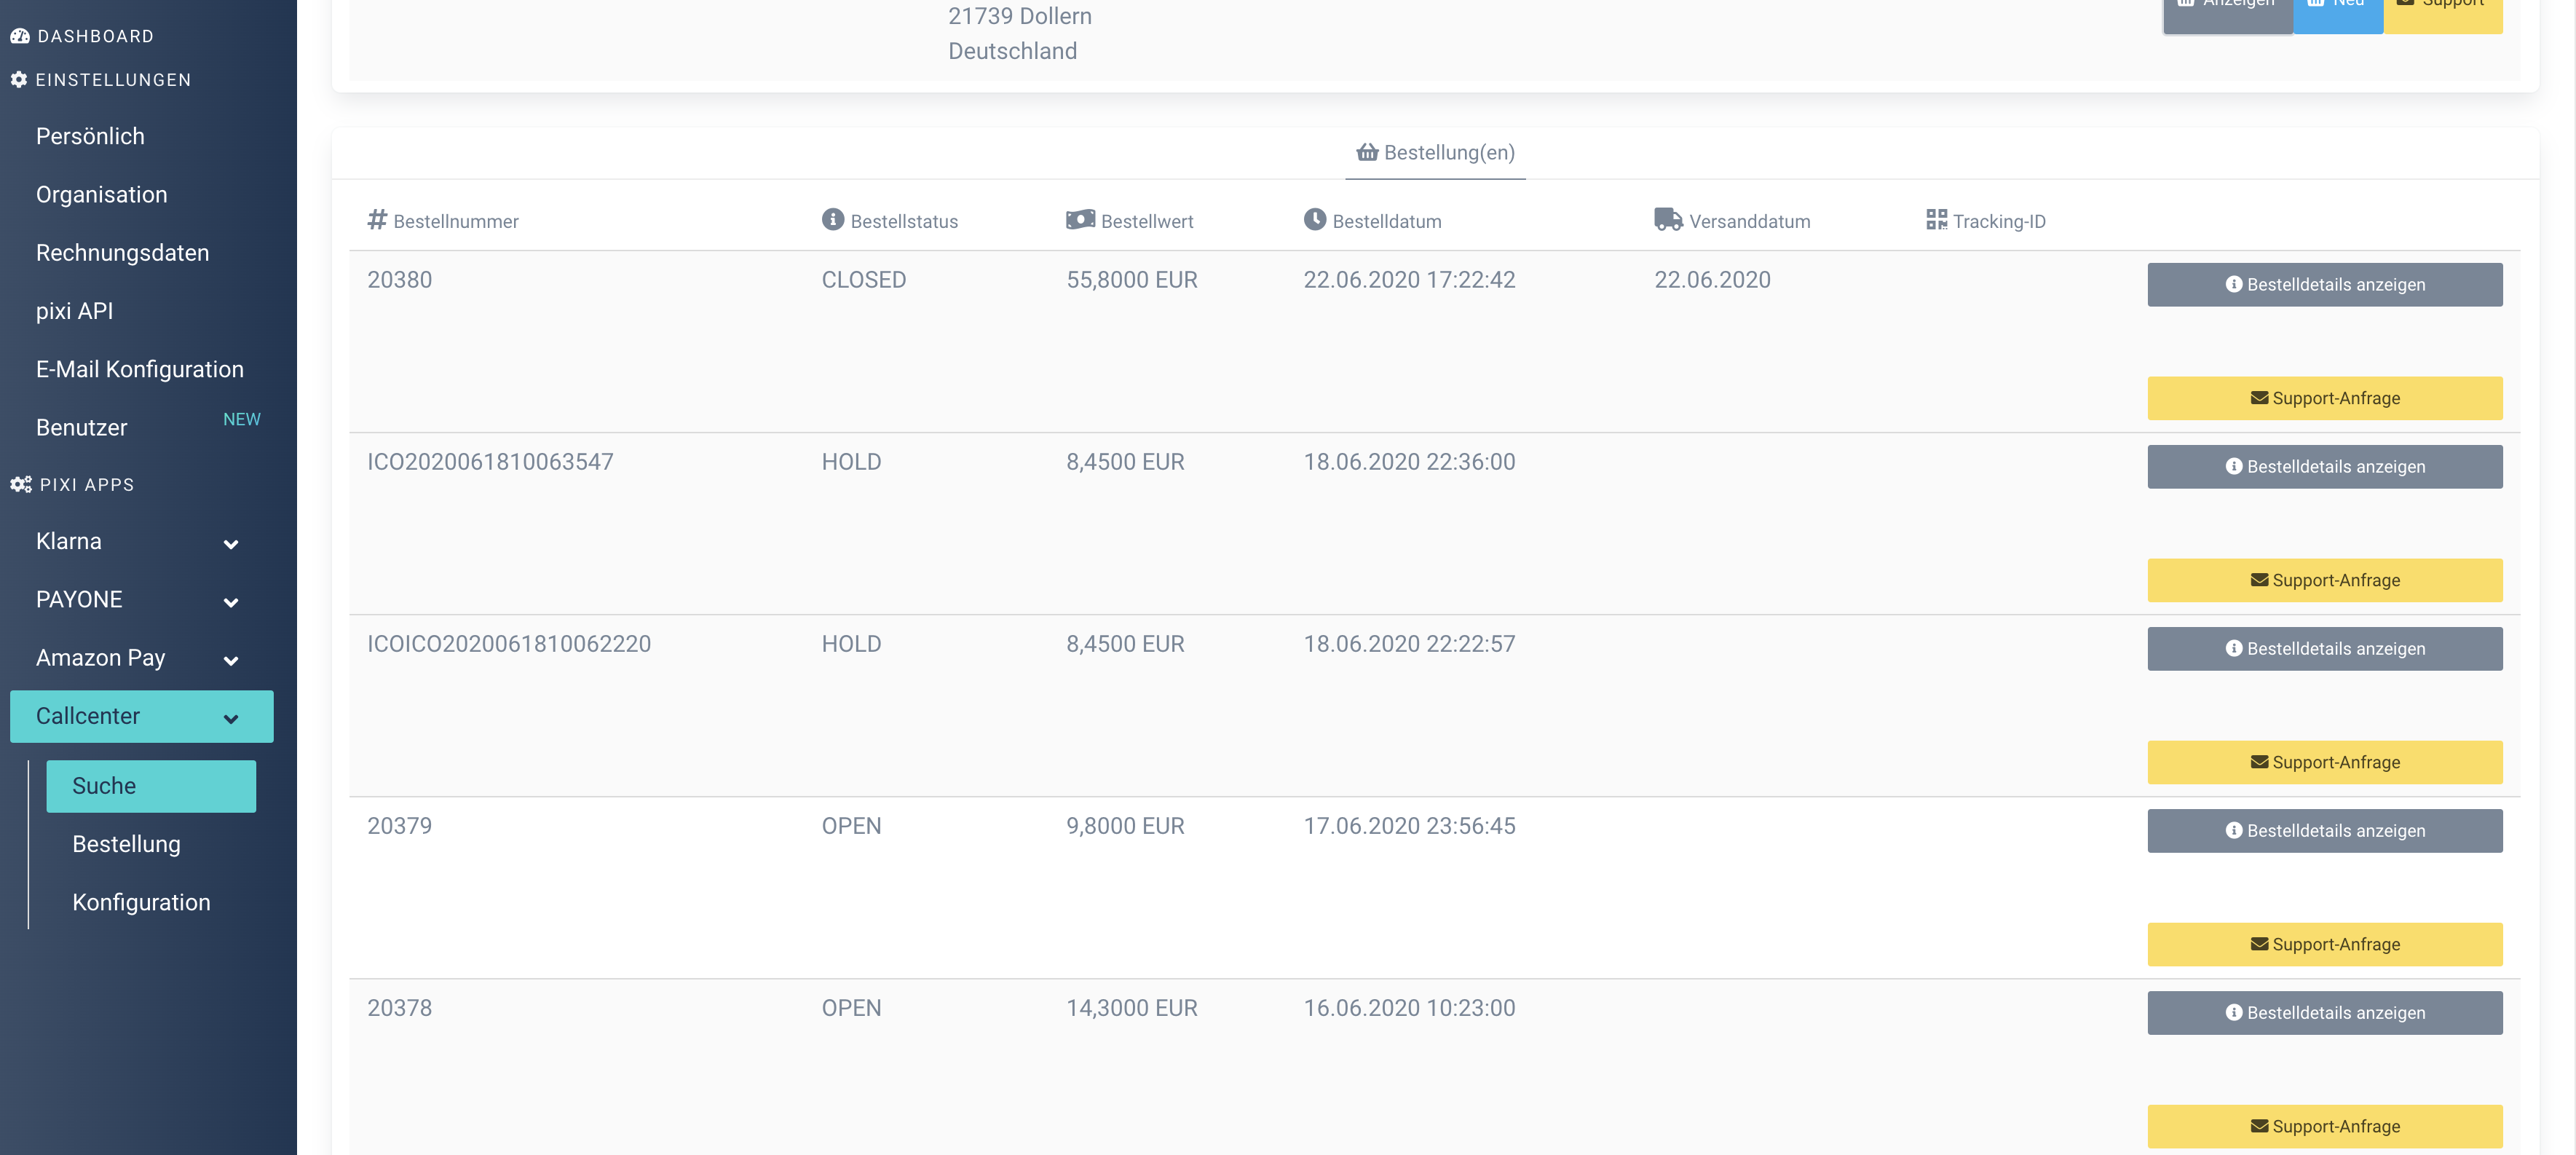Click the Bestellwert money icon

1080,219
